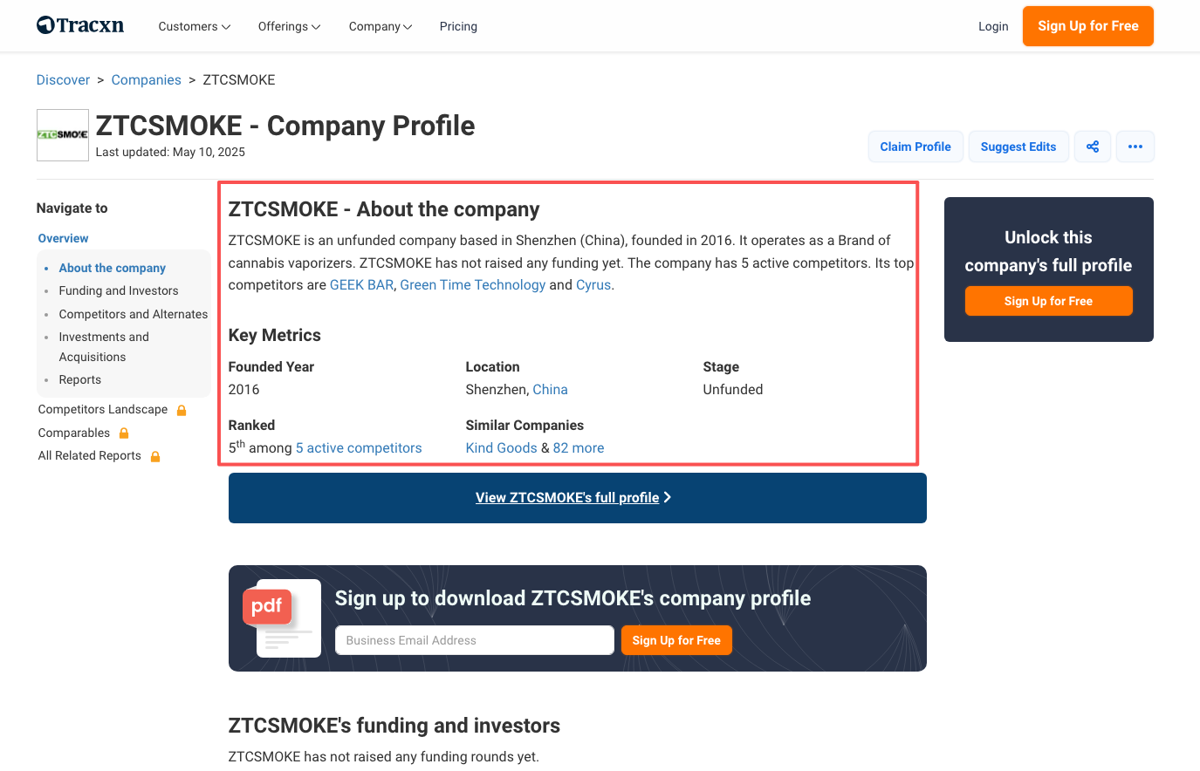Expand the Customers dropdown menu
Image resolution: width=1200 pixels, height=771 pixels.
click(194, 26)
